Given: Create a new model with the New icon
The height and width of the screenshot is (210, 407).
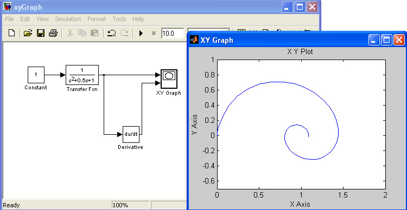Looking at the screenshot, I should point(12,33).
